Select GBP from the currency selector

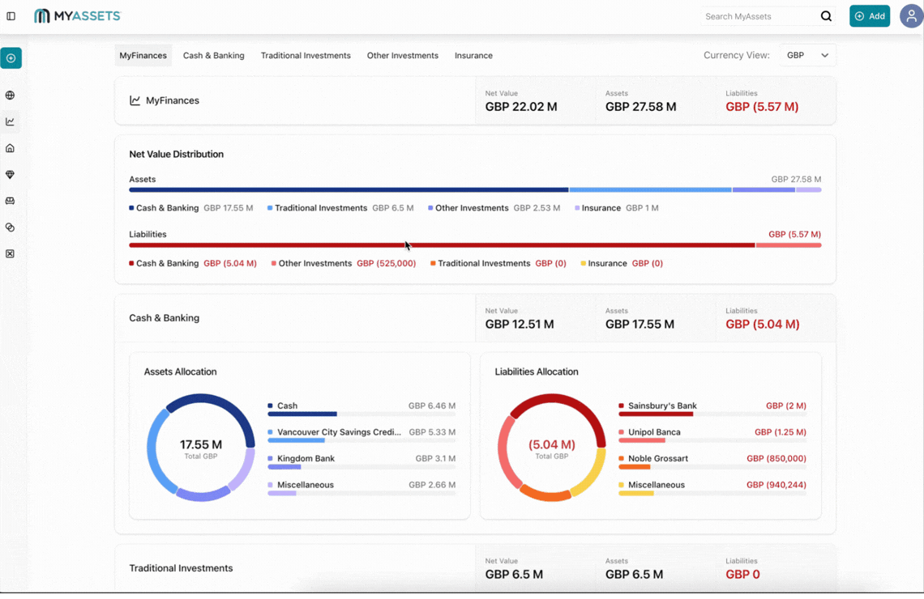pos(807,55)
